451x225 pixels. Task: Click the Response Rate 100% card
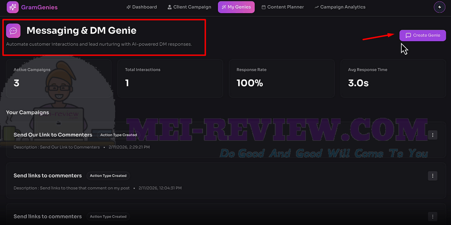pos(281,79)
